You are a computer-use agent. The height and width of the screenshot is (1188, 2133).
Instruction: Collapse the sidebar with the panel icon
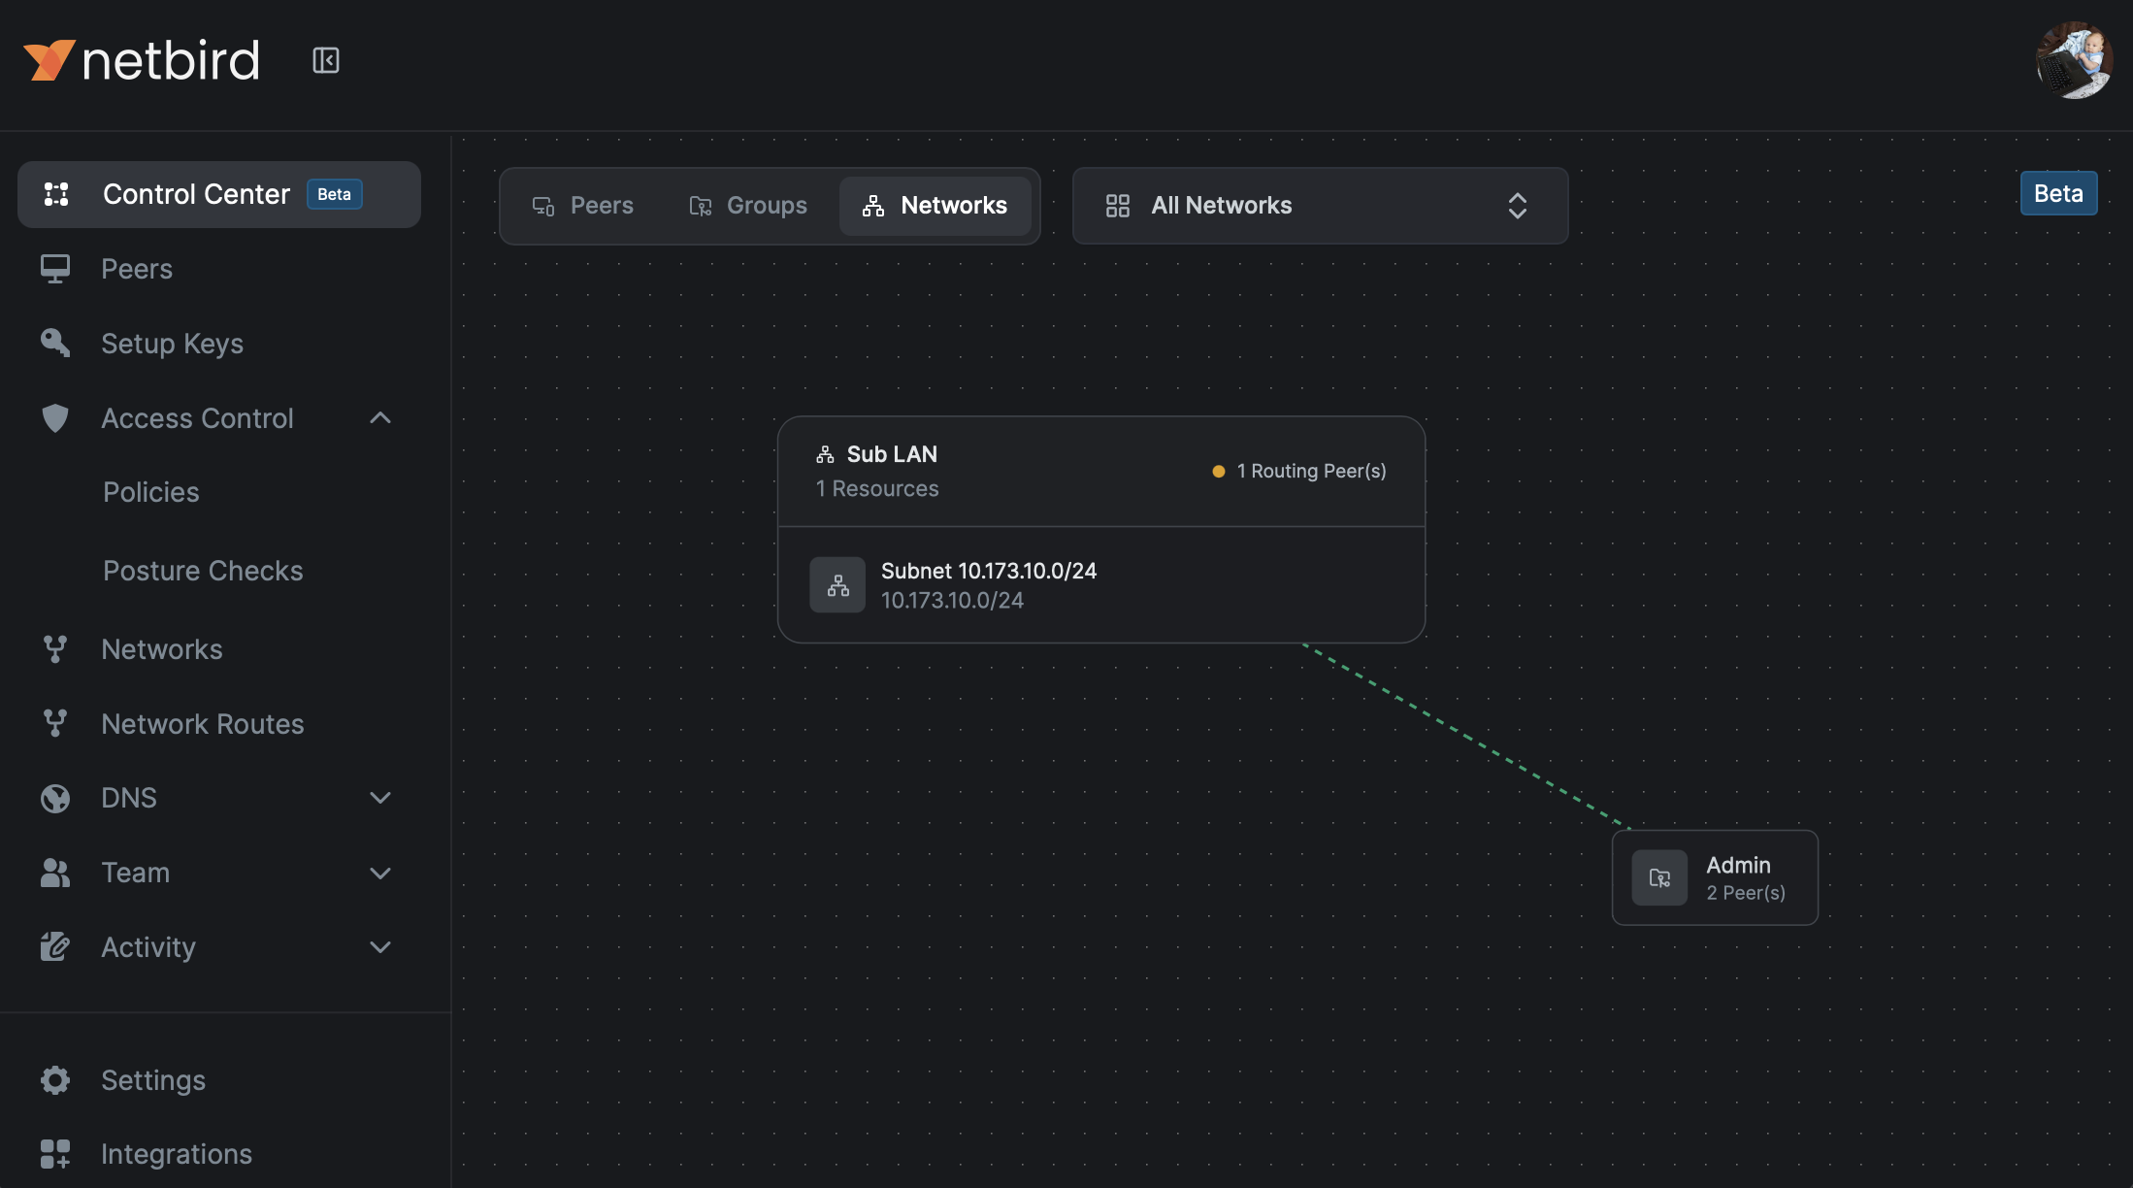point(326,59)
